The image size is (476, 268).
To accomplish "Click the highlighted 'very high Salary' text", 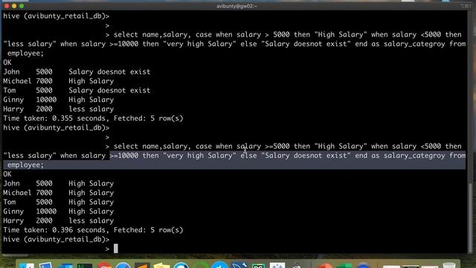I will pos(199,156).
